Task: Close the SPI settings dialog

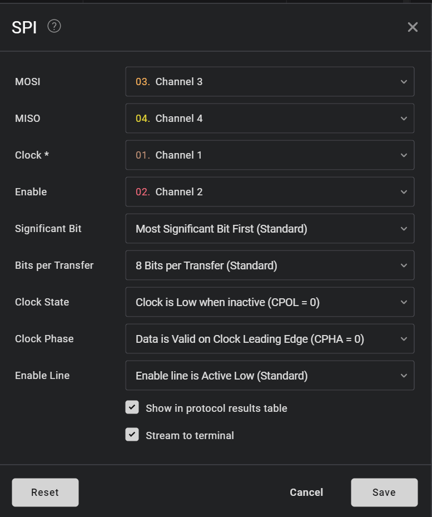Action: [x=413, y=27]
